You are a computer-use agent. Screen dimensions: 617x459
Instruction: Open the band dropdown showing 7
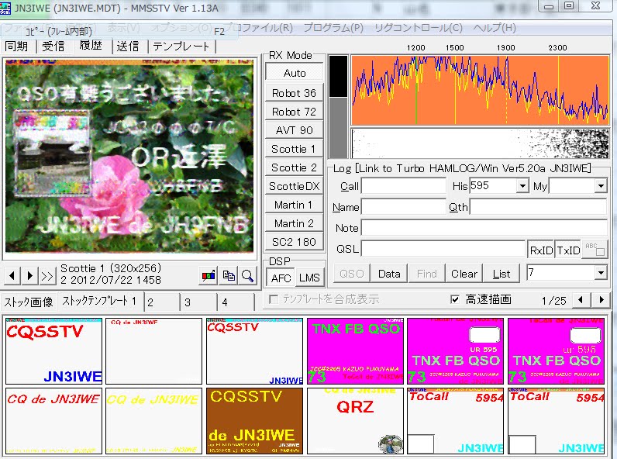pyautogui.click(x=601, y=272)
